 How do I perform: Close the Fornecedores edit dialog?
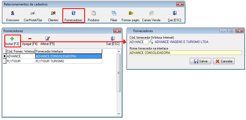click(239, 31)
